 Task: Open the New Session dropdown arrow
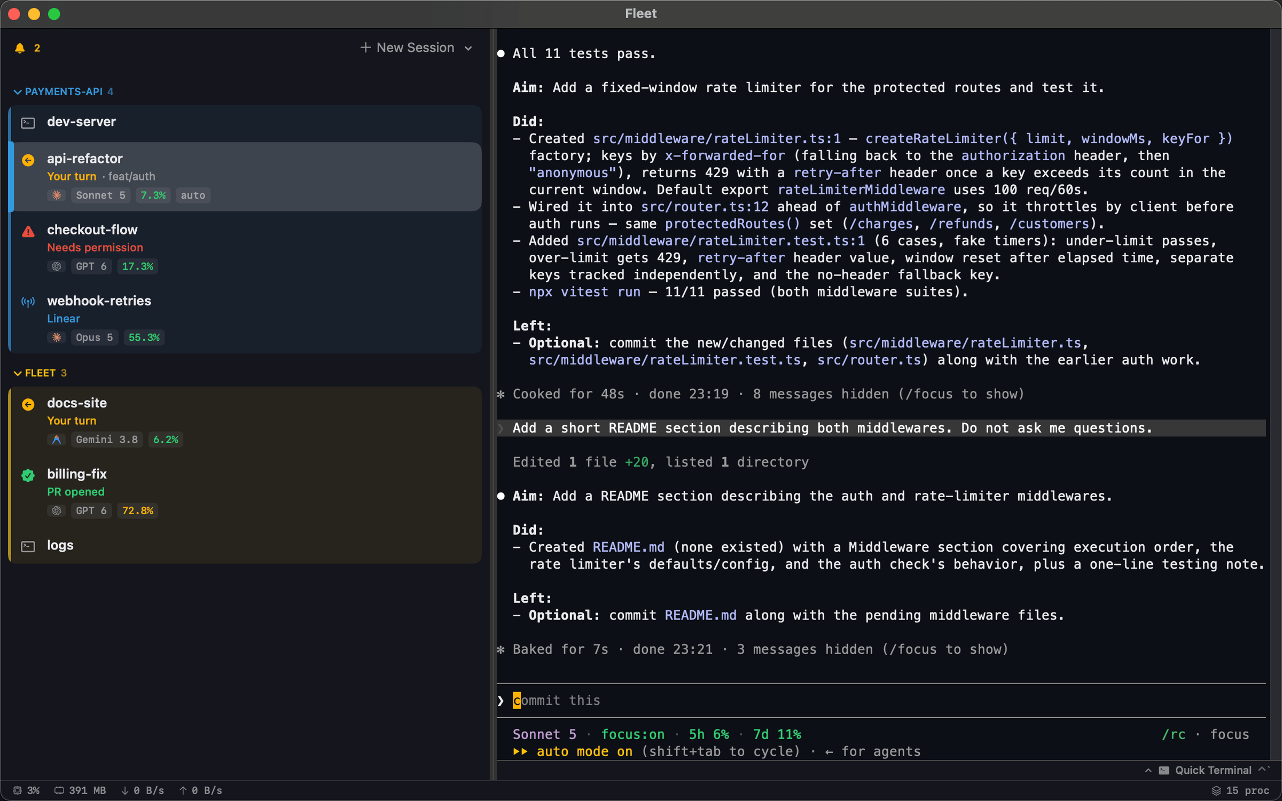click(468, 48)
